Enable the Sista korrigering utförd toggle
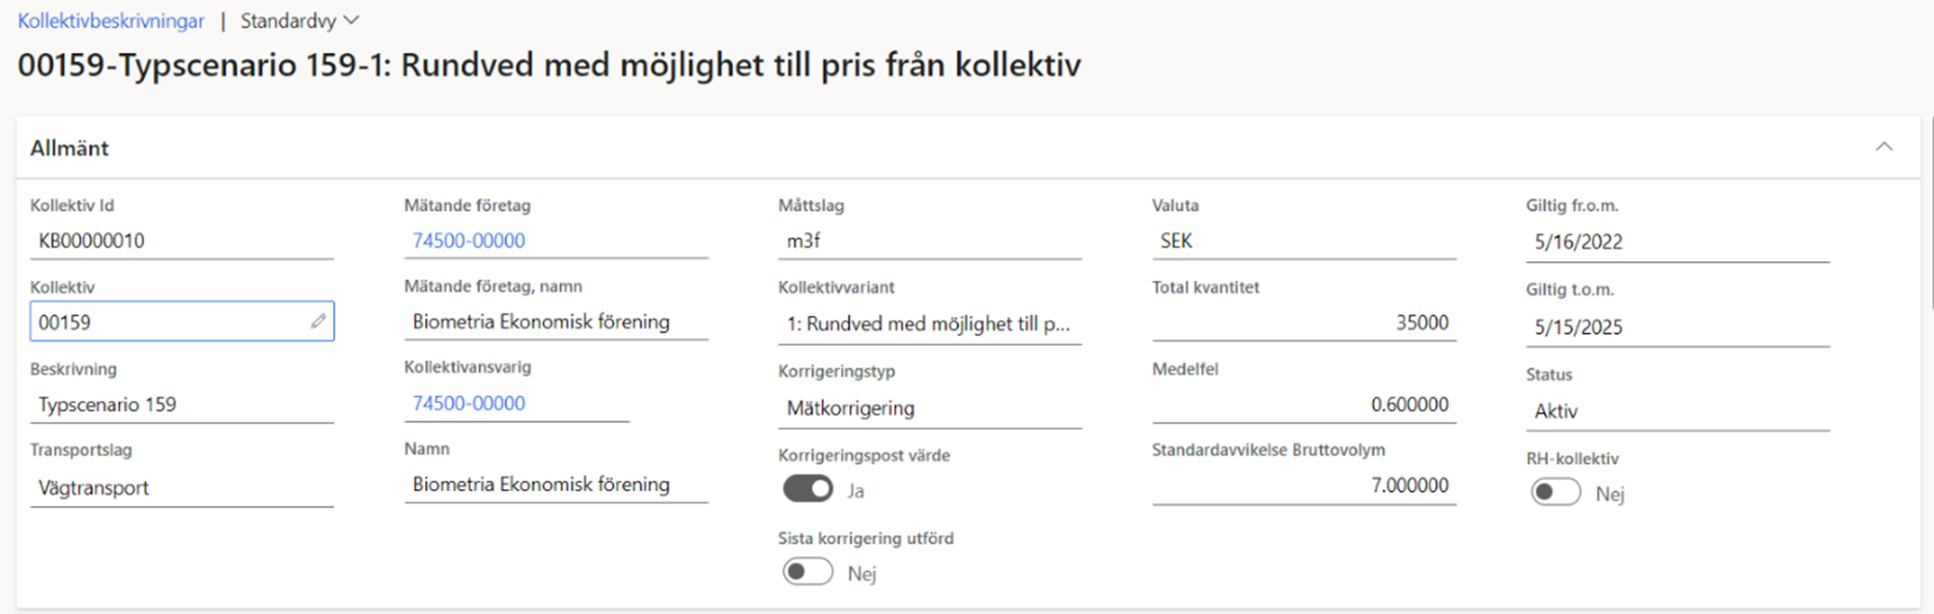Screen dimensions: 1934x614 coord(808,571)
